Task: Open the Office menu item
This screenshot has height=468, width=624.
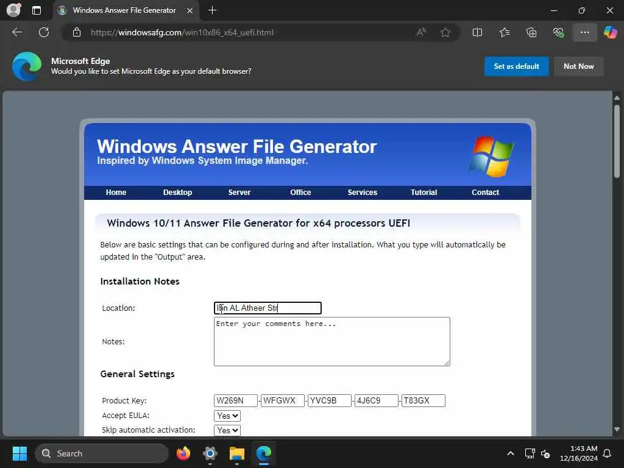Action: click(300, 192)
